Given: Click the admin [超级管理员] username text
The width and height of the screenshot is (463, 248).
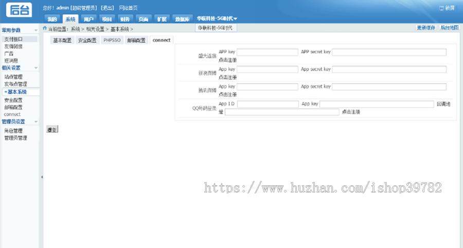Looking at the screenshot, I should coord(77,8).
